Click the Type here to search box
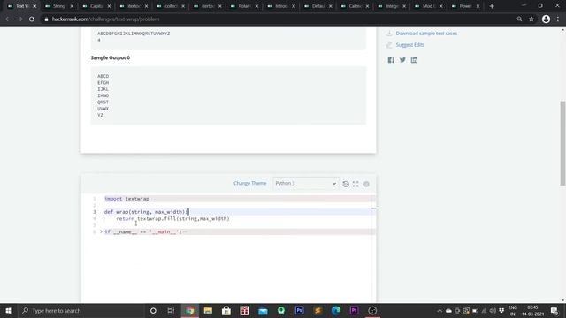566x318 pixels. [x=81, y=310]
